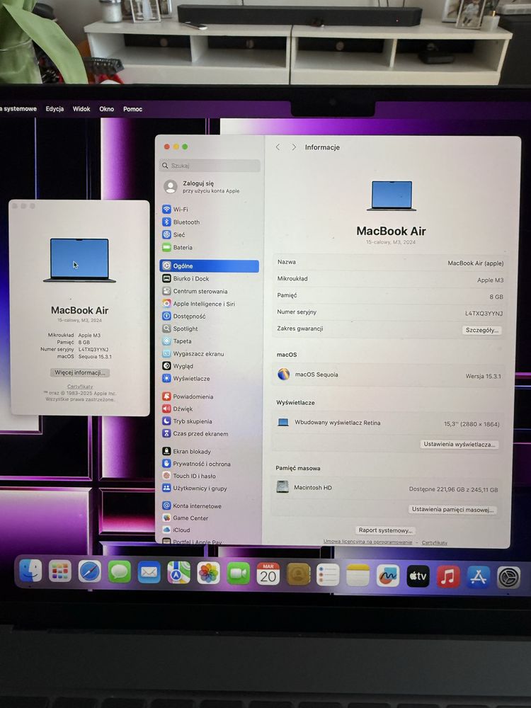Open App Store in the Dock
The image size is (531, 708).
[x=478, y=577]
